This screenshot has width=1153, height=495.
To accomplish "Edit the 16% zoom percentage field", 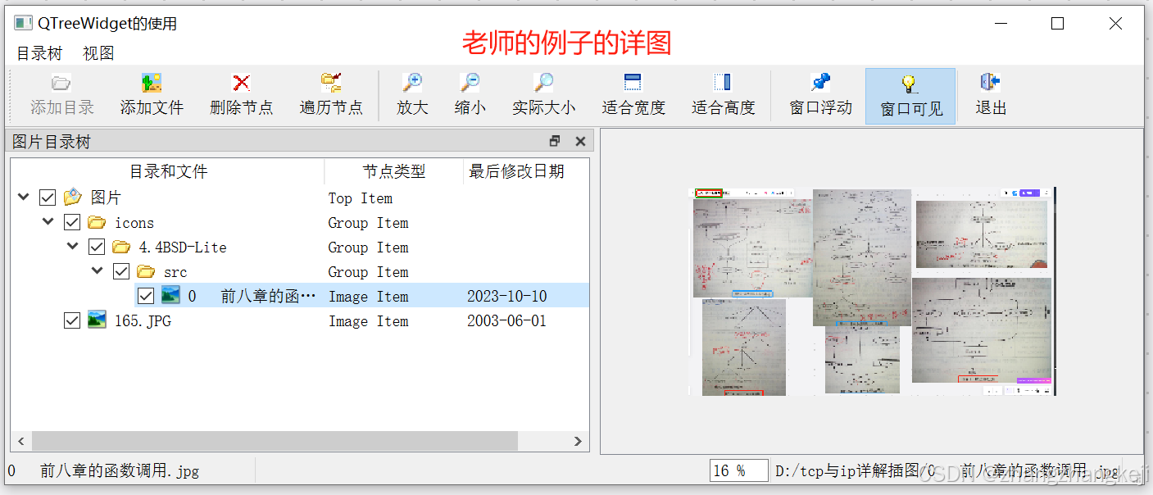I will tap(738, 470).
